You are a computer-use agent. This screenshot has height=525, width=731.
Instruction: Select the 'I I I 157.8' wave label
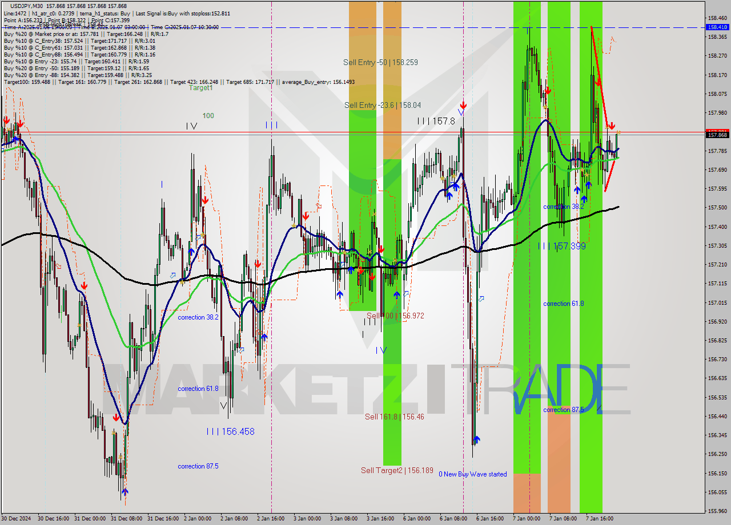[x=436, y=121]
